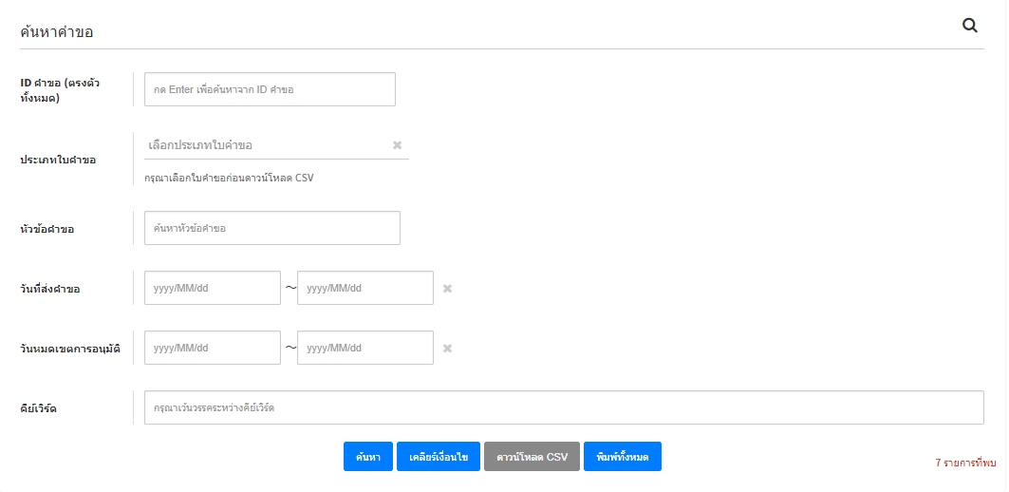The image size is (1009, 492).
Task: Focus the ID คำขอ search field
Action: click(x=270, y=89)
